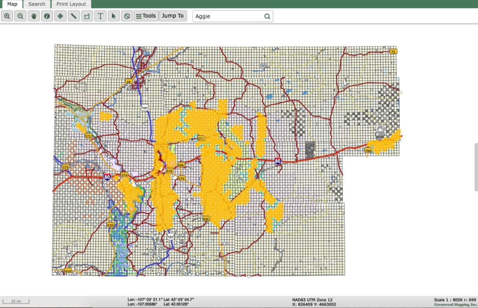The image size is (478, 308).
Task: Pick the text annotation tool
Action: point(100,16)
